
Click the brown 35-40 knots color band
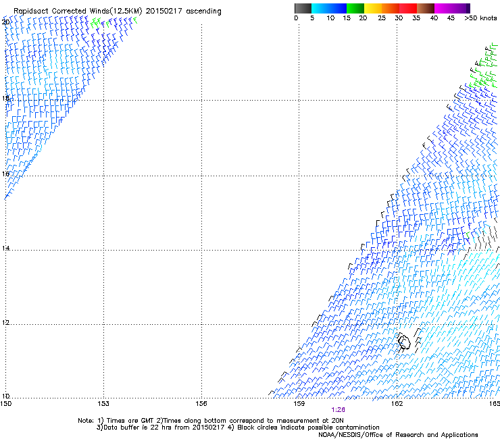pos(426,8)
